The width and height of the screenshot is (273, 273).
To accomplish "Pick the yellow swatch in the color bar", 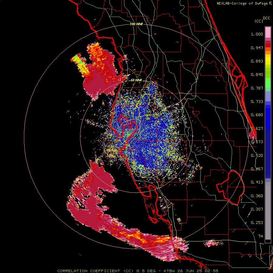I will coord(268,59).
